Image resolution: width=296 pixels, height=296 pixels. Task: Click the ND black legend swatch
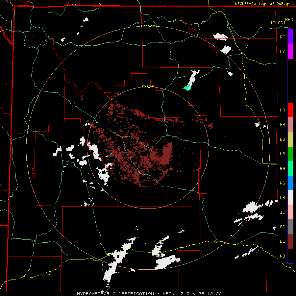(290, 256)
